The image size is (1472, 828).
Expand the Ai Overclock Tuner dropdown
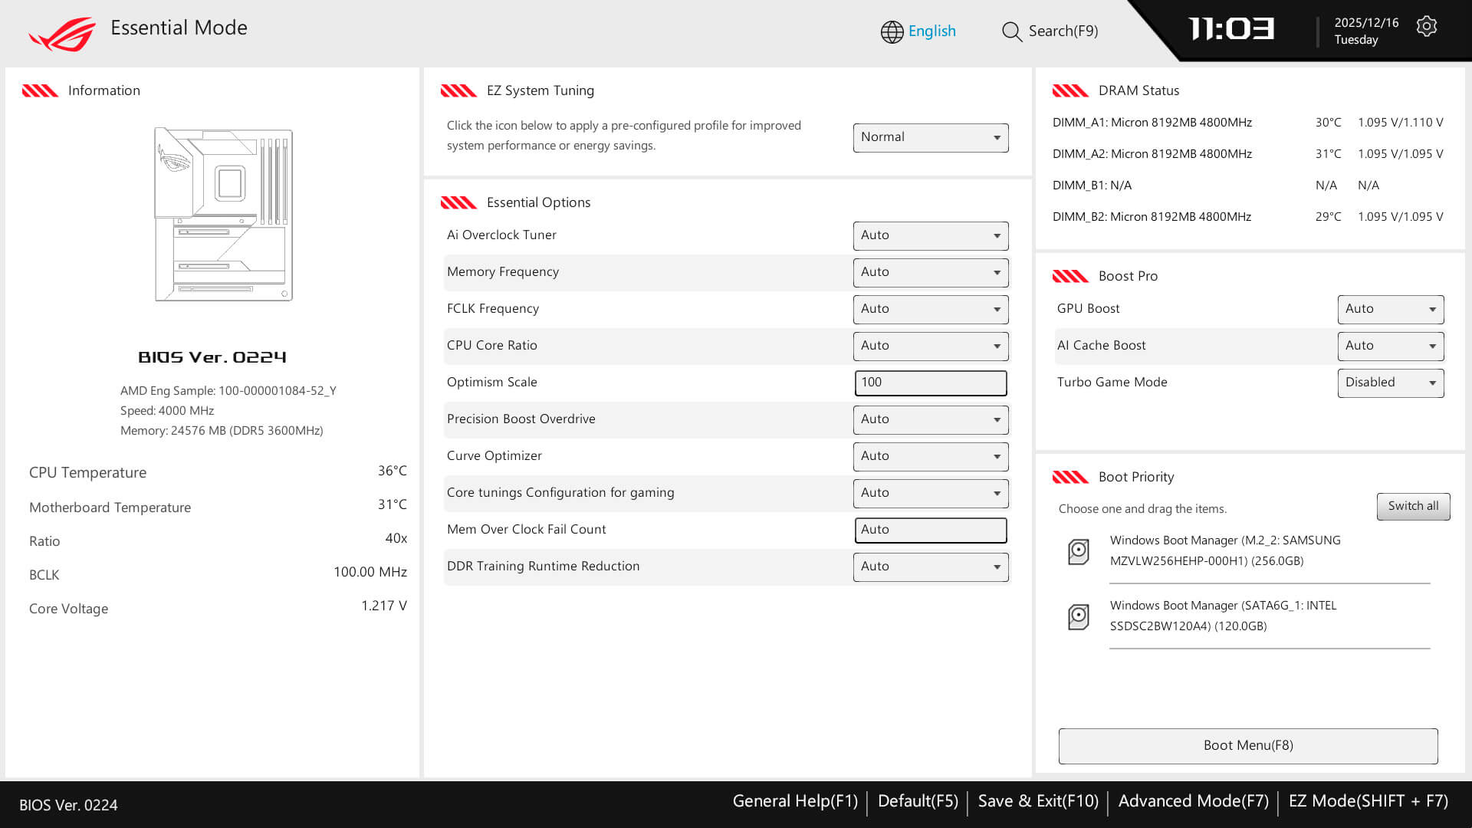click(x=930, y=235)
